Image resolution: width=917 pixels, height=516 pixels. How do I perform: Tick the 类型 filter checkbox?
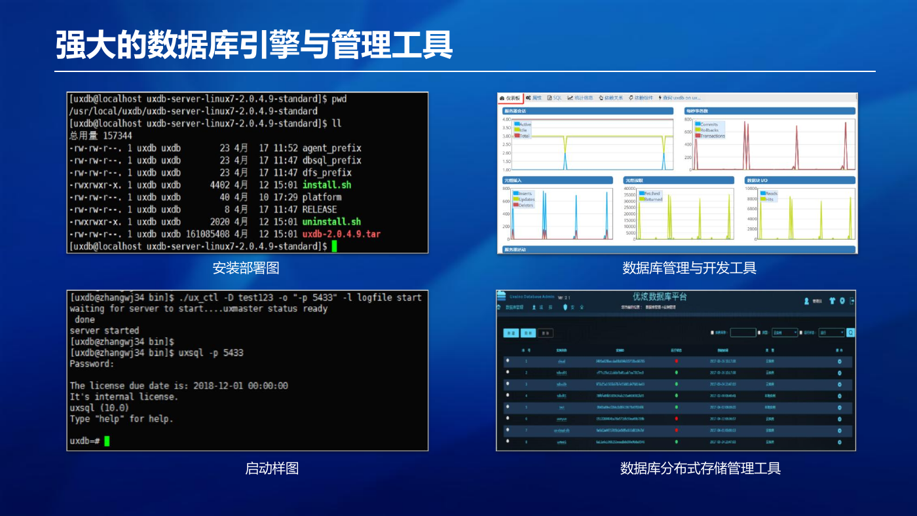coord(759,333)
